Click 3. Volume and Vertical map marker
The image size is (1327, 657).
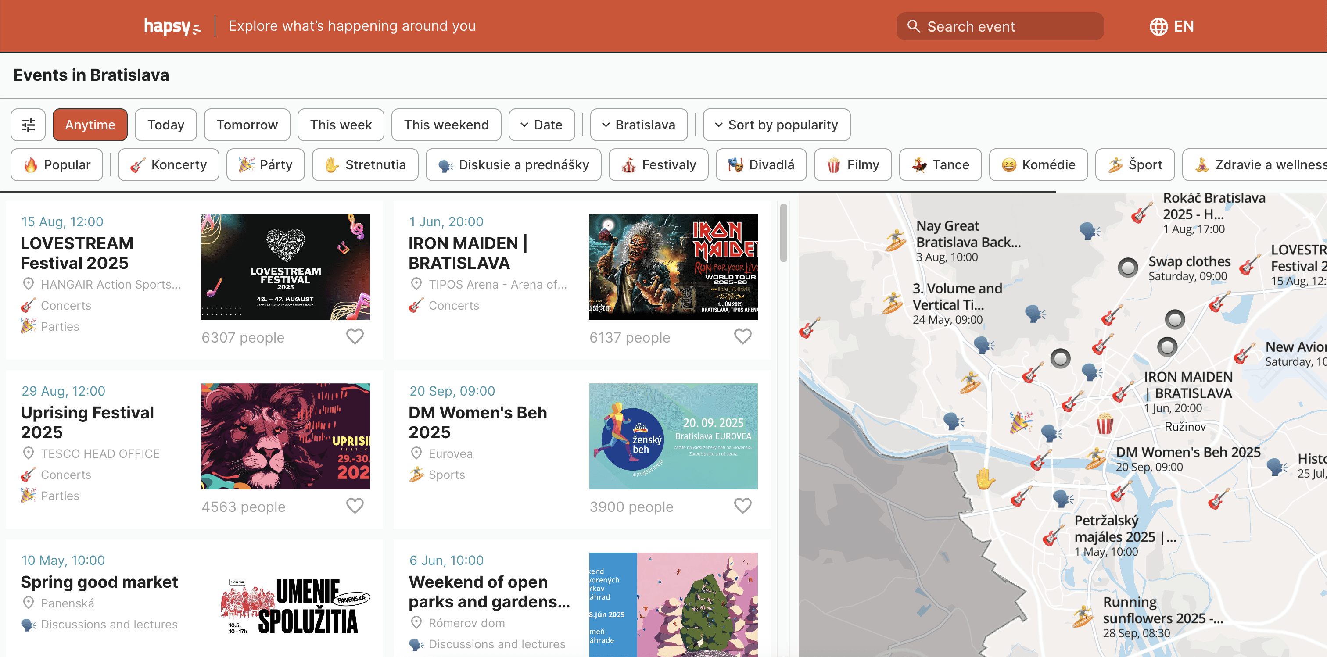[892, 303]
